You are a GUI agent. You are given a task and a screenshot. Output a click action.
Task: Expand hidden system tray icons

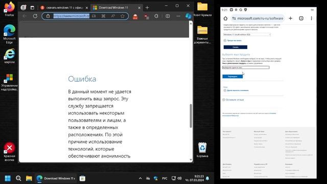pyautogui.click(x=141, y=178)
